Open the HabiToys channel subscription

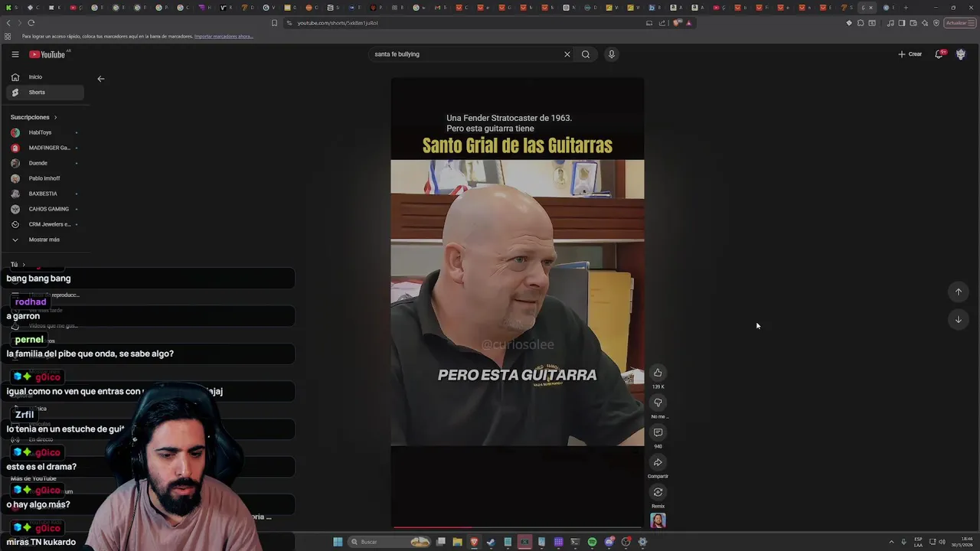[44, 132]
